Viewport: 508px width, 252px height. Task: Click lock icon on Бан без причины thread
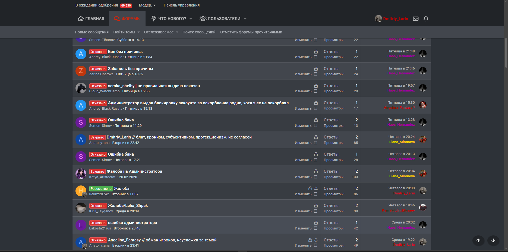pos(316,52)
